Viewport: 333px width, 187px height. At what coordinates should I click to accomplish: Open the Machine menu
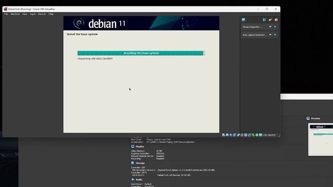click(x=15, y=14)
